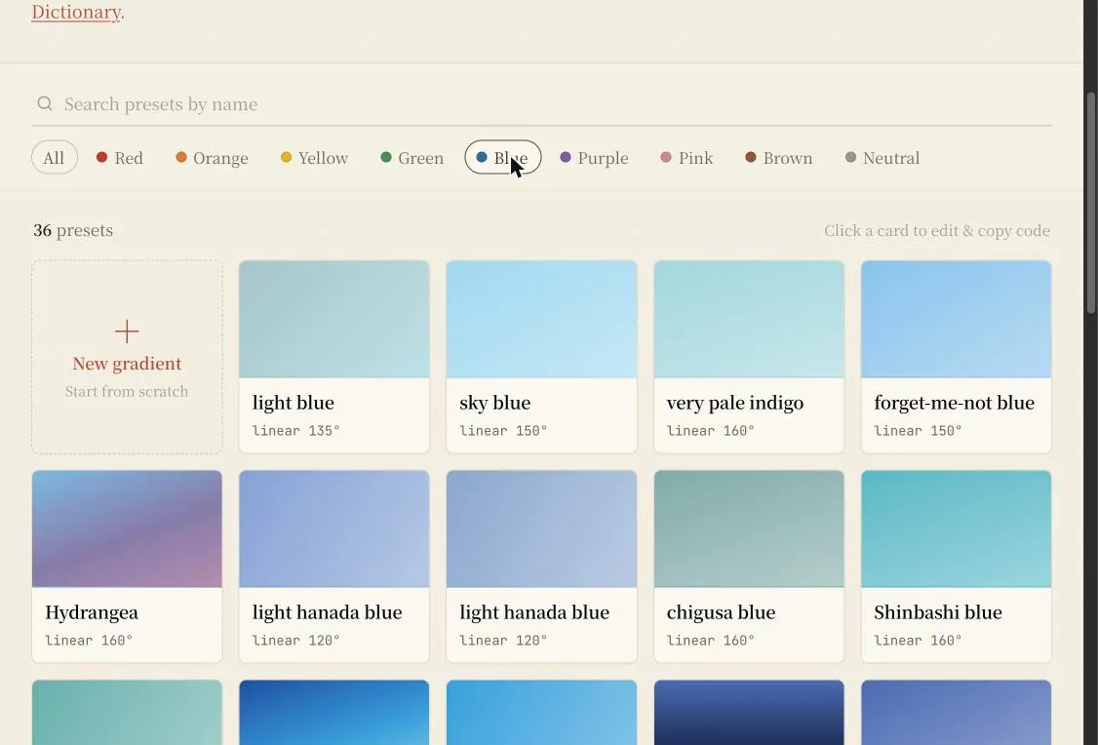Filter presets by Green
The height and width of the screenshot is (745, 1098).
click(412, 158)
